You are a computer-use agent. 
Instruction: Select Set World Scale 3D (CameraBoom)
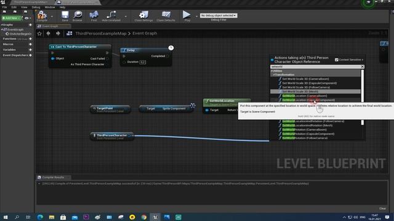pyautogui.click(x=305, y=79)
